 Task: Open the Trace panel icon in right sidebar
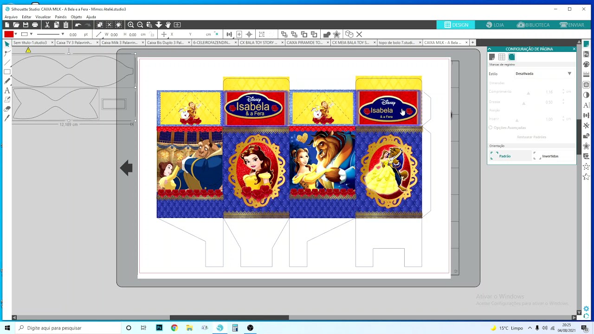pyautogui.click(x=587, y=85)
